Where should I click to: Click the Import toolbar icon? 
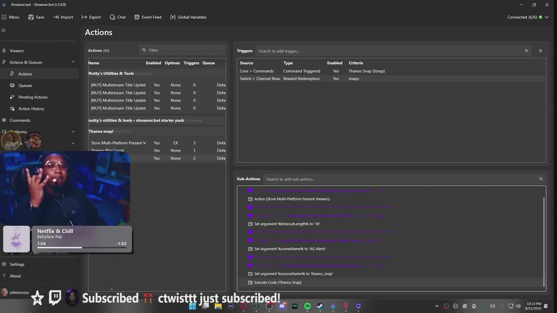[x=56, y=17]
